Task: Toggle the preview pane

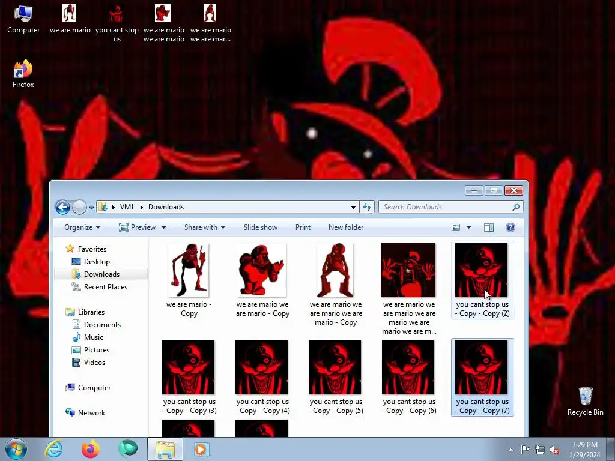Action: (x=489, y=227)
